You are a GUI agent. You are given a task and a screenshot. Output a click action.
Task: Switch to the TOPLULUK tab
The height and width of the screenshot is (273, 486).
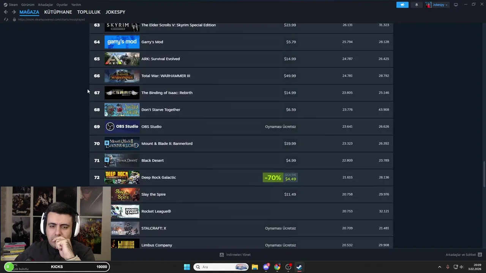(x=89, y=12)
